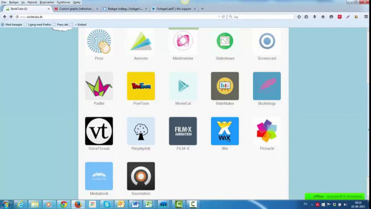Open Word from the taskbar

click(135, 204)
